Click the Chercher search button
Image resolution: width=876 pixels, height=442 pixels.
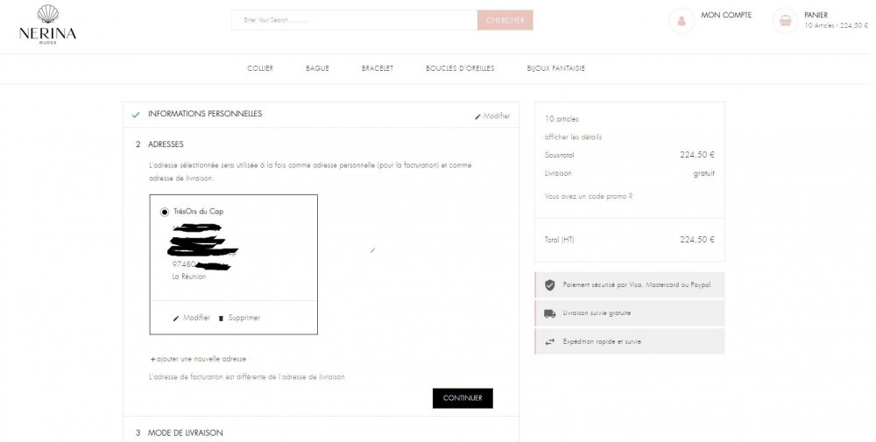pyautogui.click(x=505, y=20)
